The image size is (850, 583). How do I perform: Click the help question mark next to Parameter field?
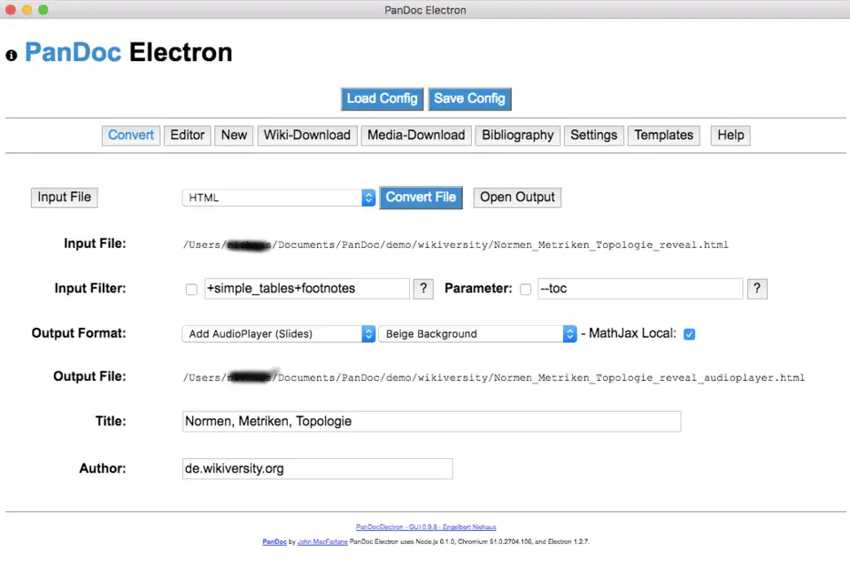pyautogui.click(x=757, y=289)
